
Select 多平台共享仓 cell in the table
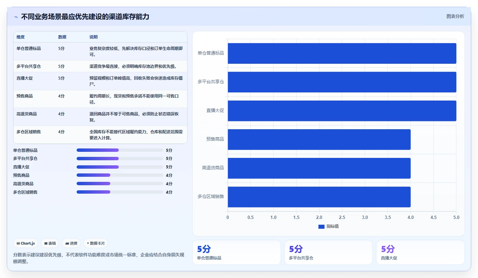[x=29, y=66]
